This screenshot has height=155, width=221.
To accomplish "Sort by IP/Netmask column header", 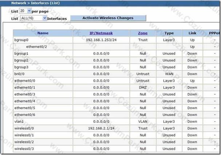I will (x=101, y=33).
